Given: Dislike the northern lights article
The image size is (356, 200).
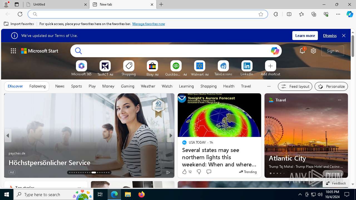Looking at the screenshot, I should coord(199,172).
